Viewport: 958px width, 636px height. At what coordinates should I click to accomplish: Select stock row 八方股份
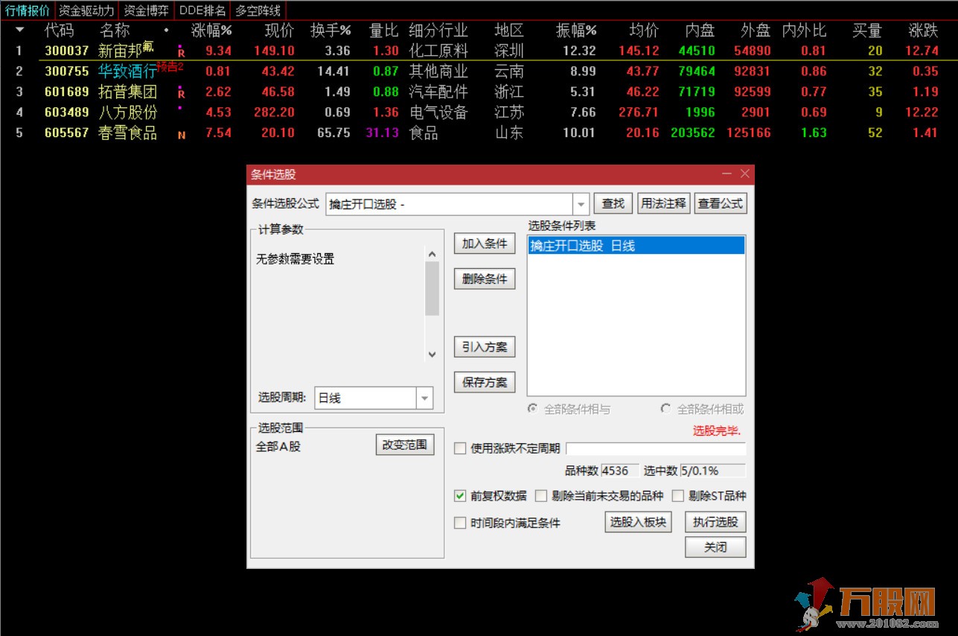point(479,112)
